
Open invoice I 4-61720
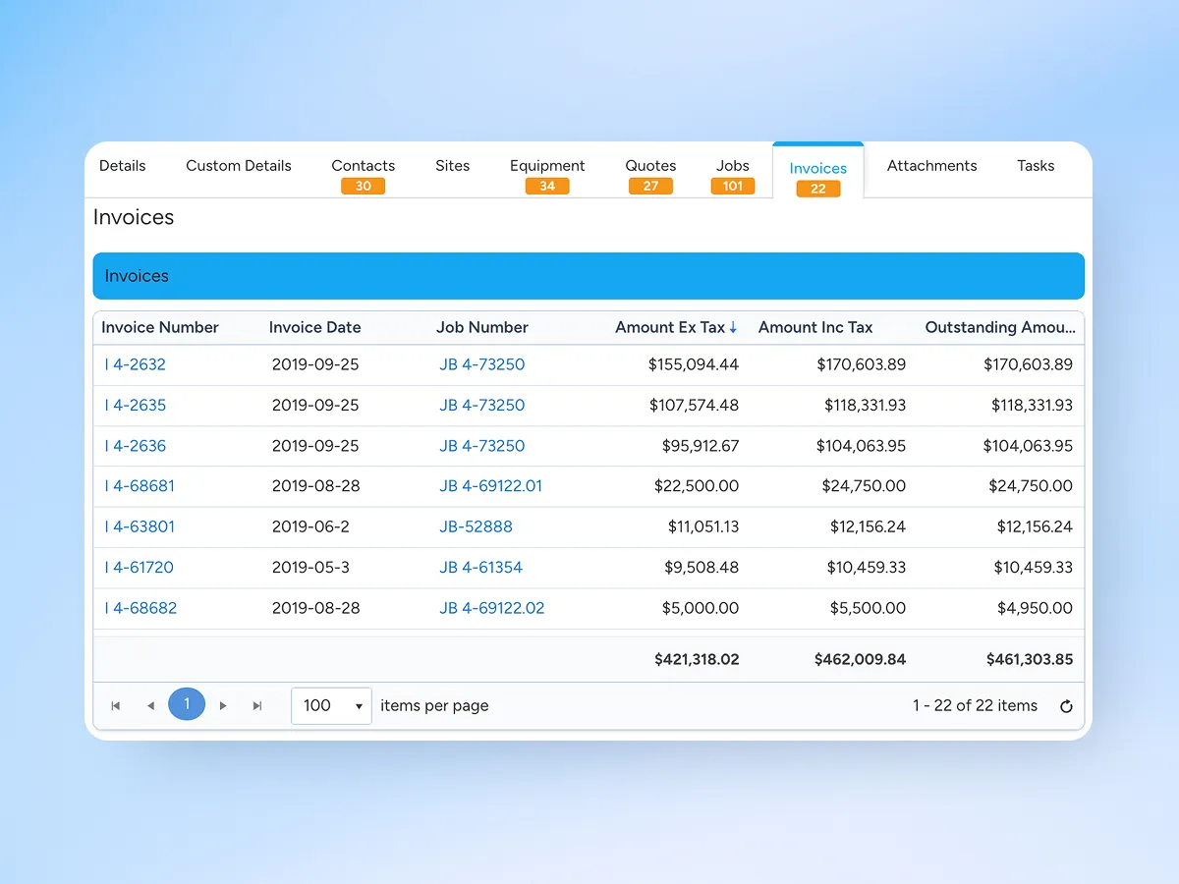[x=140, y=568]
